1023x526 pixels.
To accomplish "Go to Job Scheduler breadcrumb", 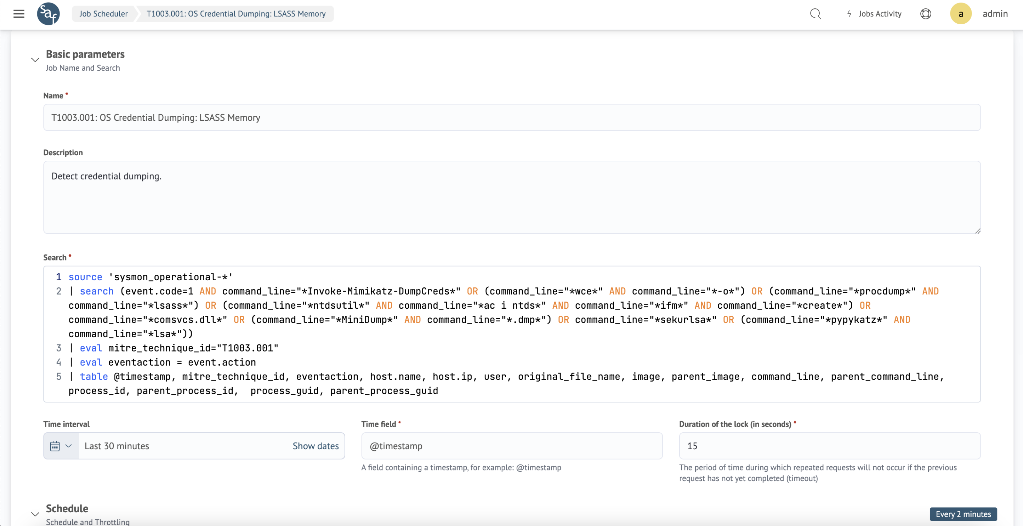I will (x=103, y=14).
